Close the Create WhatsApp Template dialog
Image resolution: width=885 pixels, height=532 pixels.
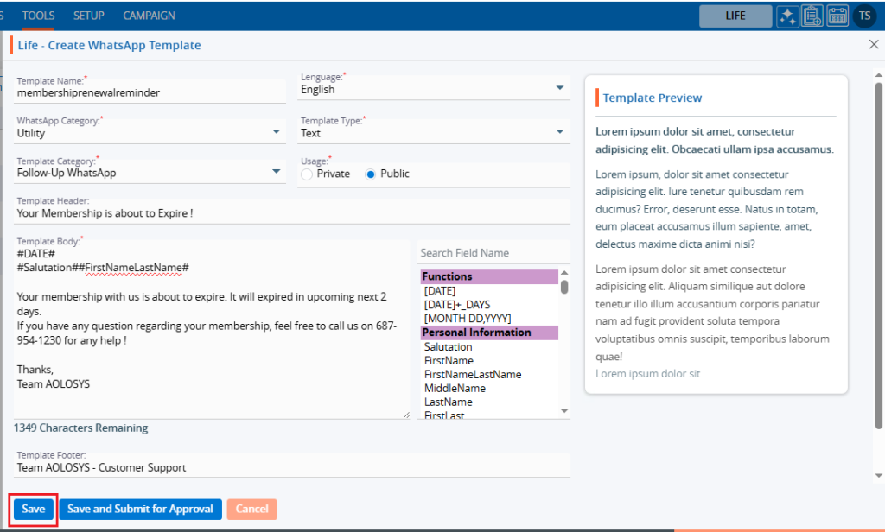point(873,45)
